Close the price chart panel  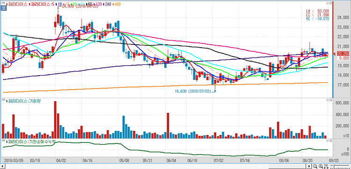click(x=330, y=3)
